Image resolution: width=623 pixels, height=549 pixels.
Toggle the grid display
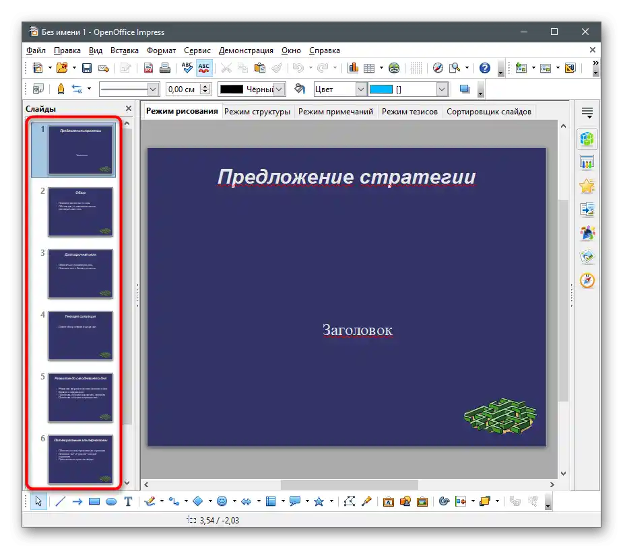tap(416, 68)
